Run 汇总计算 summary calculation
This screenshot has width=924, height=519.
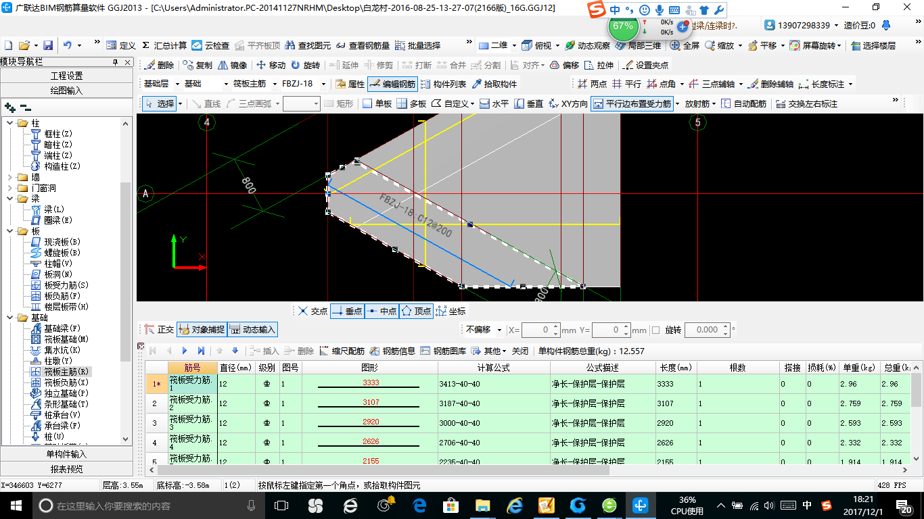pos(164,45)
